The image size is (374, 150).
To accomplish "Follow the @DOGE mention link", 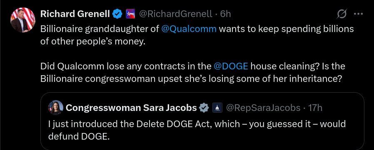I will click(231, 66).
